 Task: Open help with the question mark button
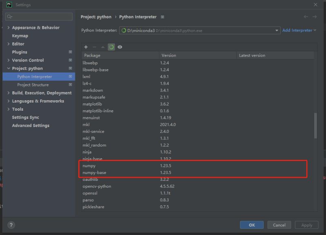tap(11, 225)
